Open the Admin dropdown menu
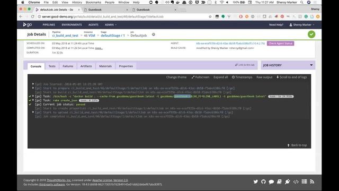The height and width of the screenshot is (191, 339). tap(111, 25)
